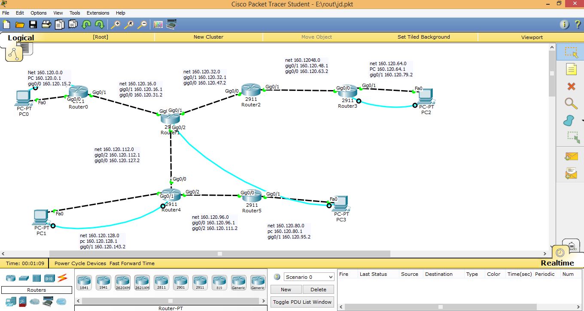Open the Scenario 0 dropdown

pos(309,277)
